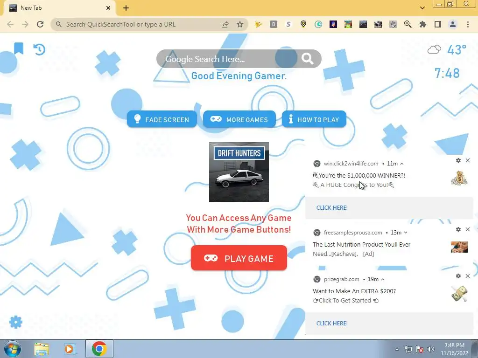Click the browser Forward arrow
Screen dimensions: 478x358
[x=25, y=24]
